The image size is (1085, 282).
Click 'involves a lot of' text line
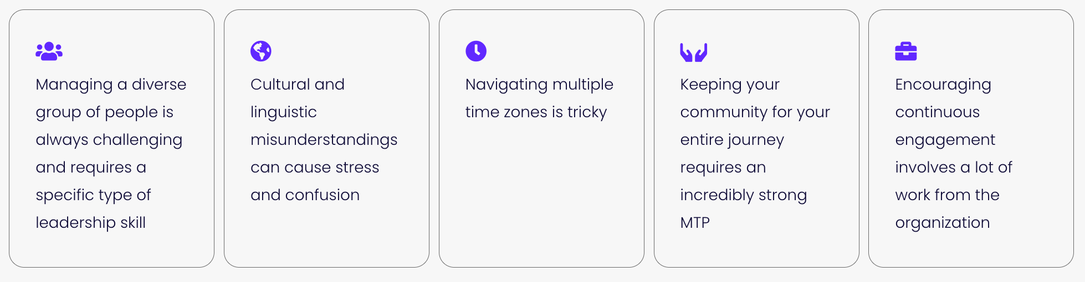point(954,168)
